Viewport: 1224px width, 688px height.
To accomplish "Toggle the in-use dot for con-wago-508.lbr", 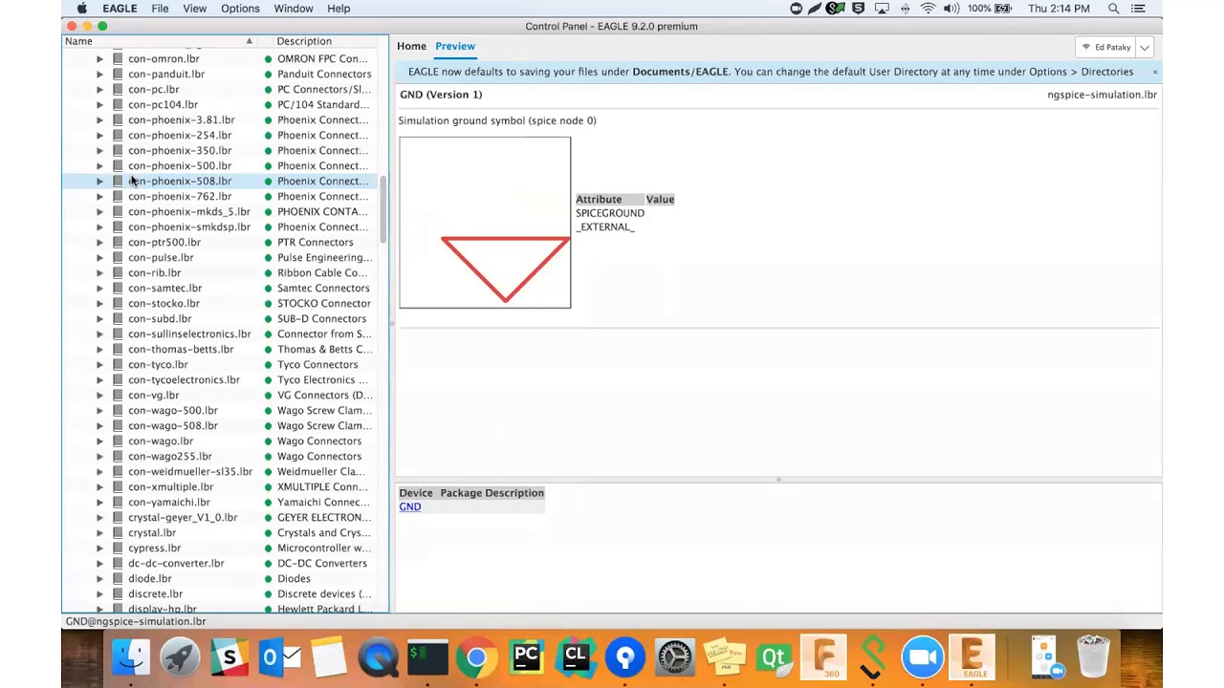I will coord(269,425).
